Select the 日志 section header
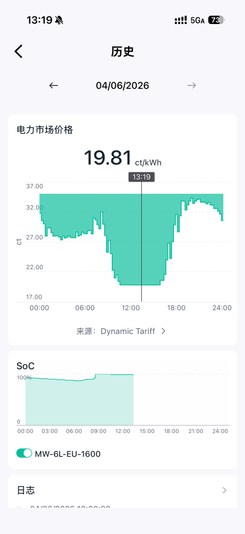Viewport: 245px width, 534px height. tap(26, 490)
